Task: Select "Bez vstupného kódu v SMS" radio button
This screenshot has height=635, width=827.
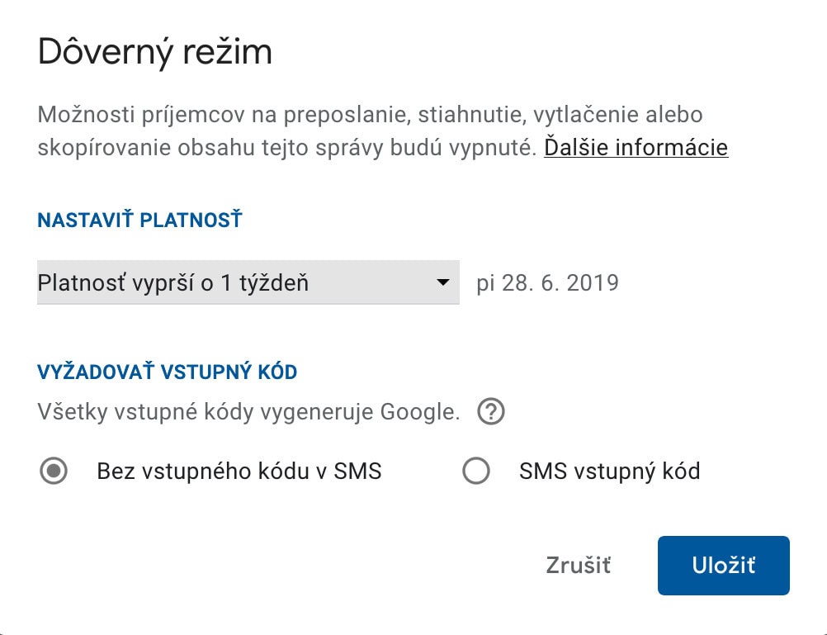Action: (x=54, y=472)
